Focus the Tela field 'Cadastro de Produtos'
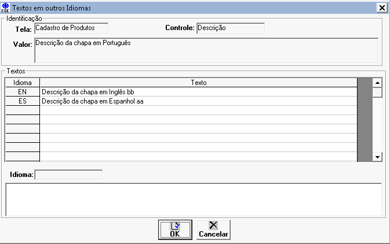This screenshot has width=390, height=244. tap(67, 28)
